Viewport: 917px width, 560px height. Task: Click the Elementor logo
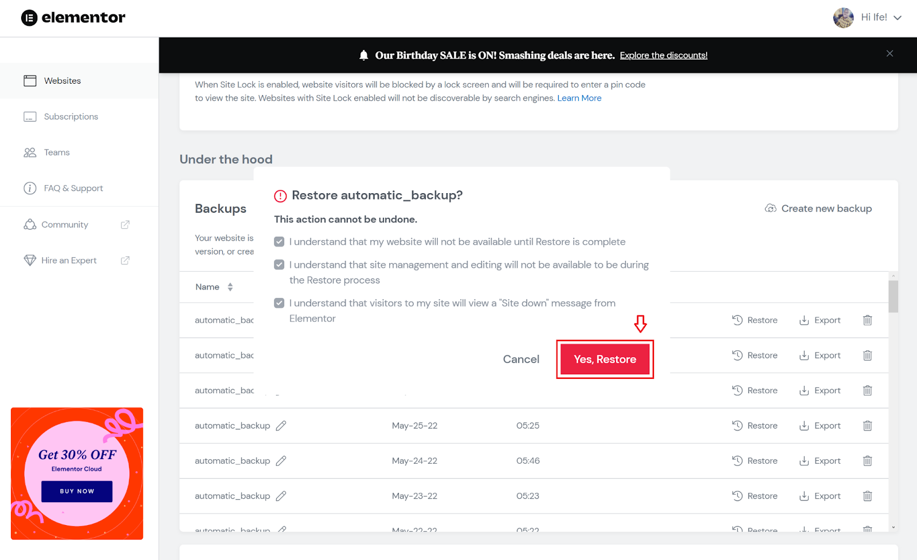tap(73, 18)
